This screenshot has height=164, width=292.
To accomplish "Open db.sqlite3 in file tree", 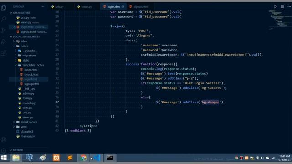I will click(27, 132).
